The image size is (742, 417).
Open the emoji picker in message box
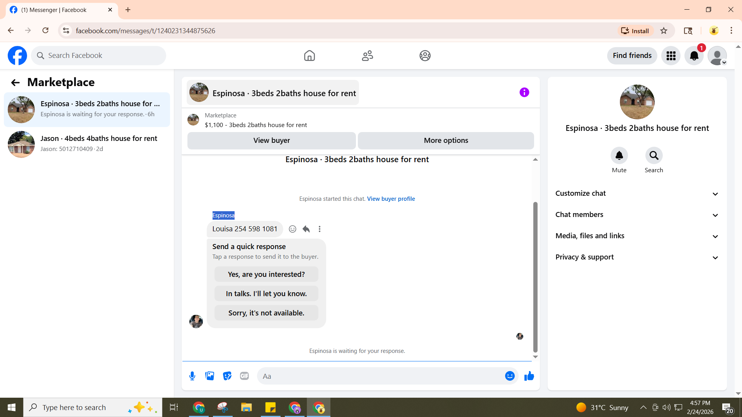[x=510, y=376]
